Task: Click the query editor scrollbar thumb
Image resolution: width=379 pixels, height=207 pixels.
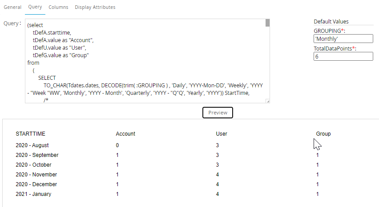Action: pyautogui.click(x=267, y=23)
